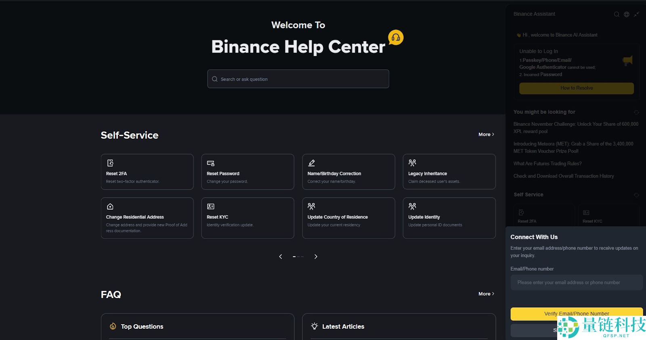Collapse the Binance Assistant panel via arrows icon
This screenshot has width=646, height=340.
tap(636, 14)
